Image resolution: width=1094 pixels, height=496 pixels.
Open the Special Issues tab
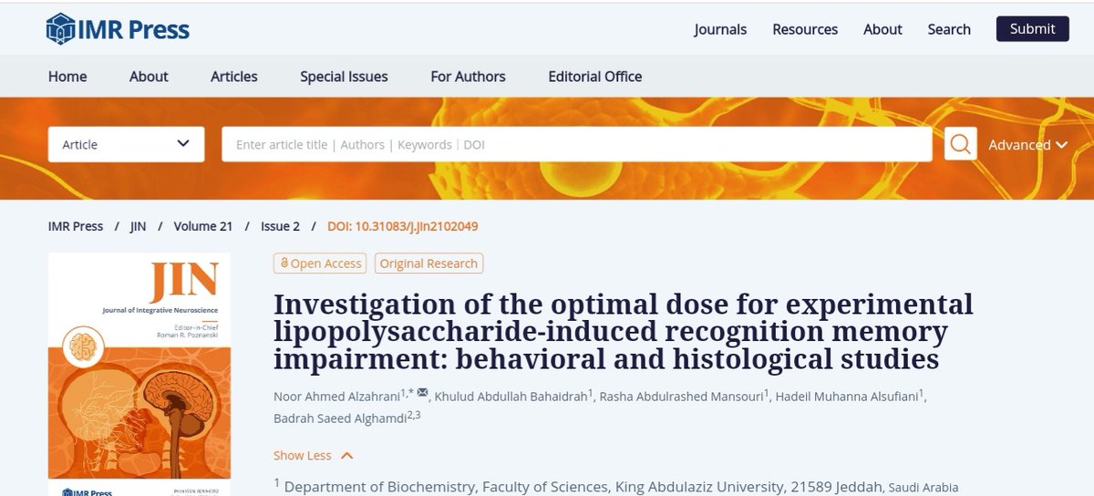[344, 77]
